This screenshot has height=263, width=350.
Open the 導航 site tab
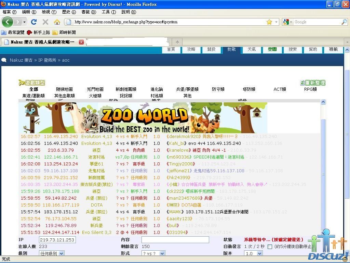pyautogui.click(x=333, y=49)
